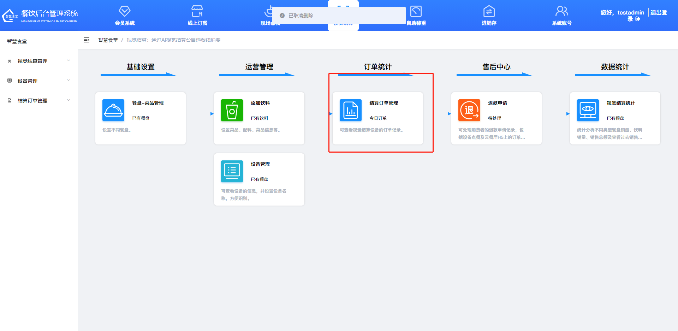Open the 会员系统 module icon
This screenshot has height=331, width=678.
tap(124, 11)
